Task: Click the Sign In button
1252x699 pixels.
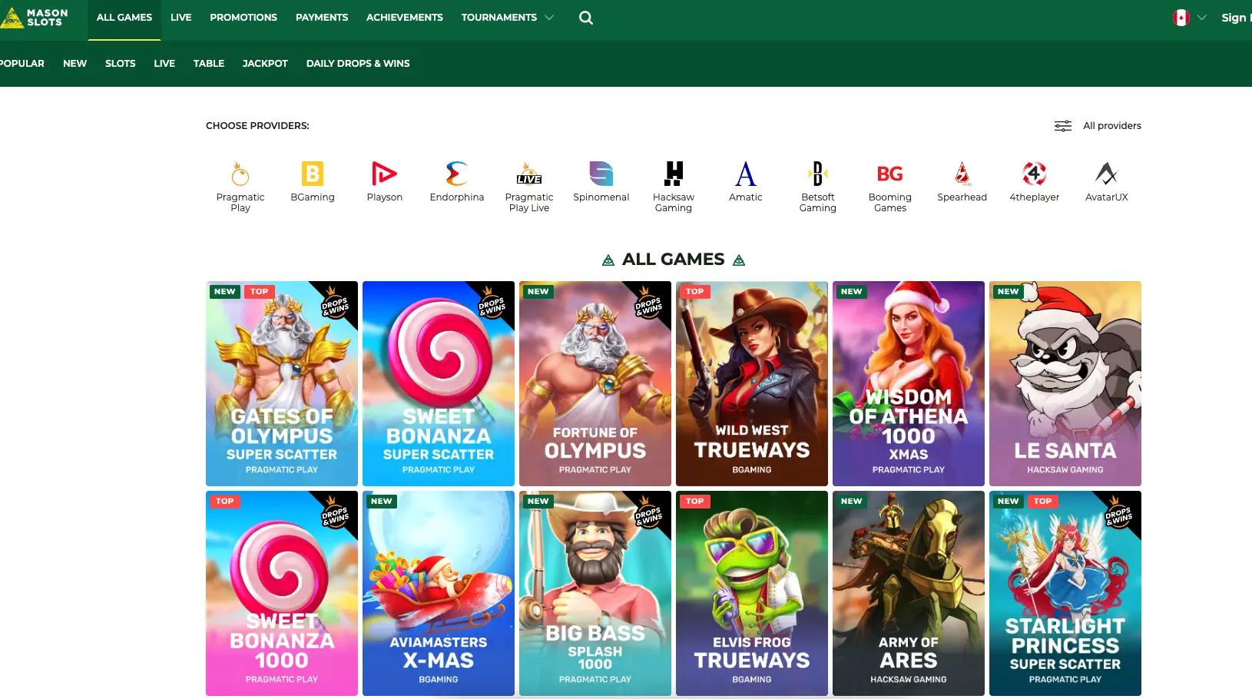Action: pos(1237,17)
